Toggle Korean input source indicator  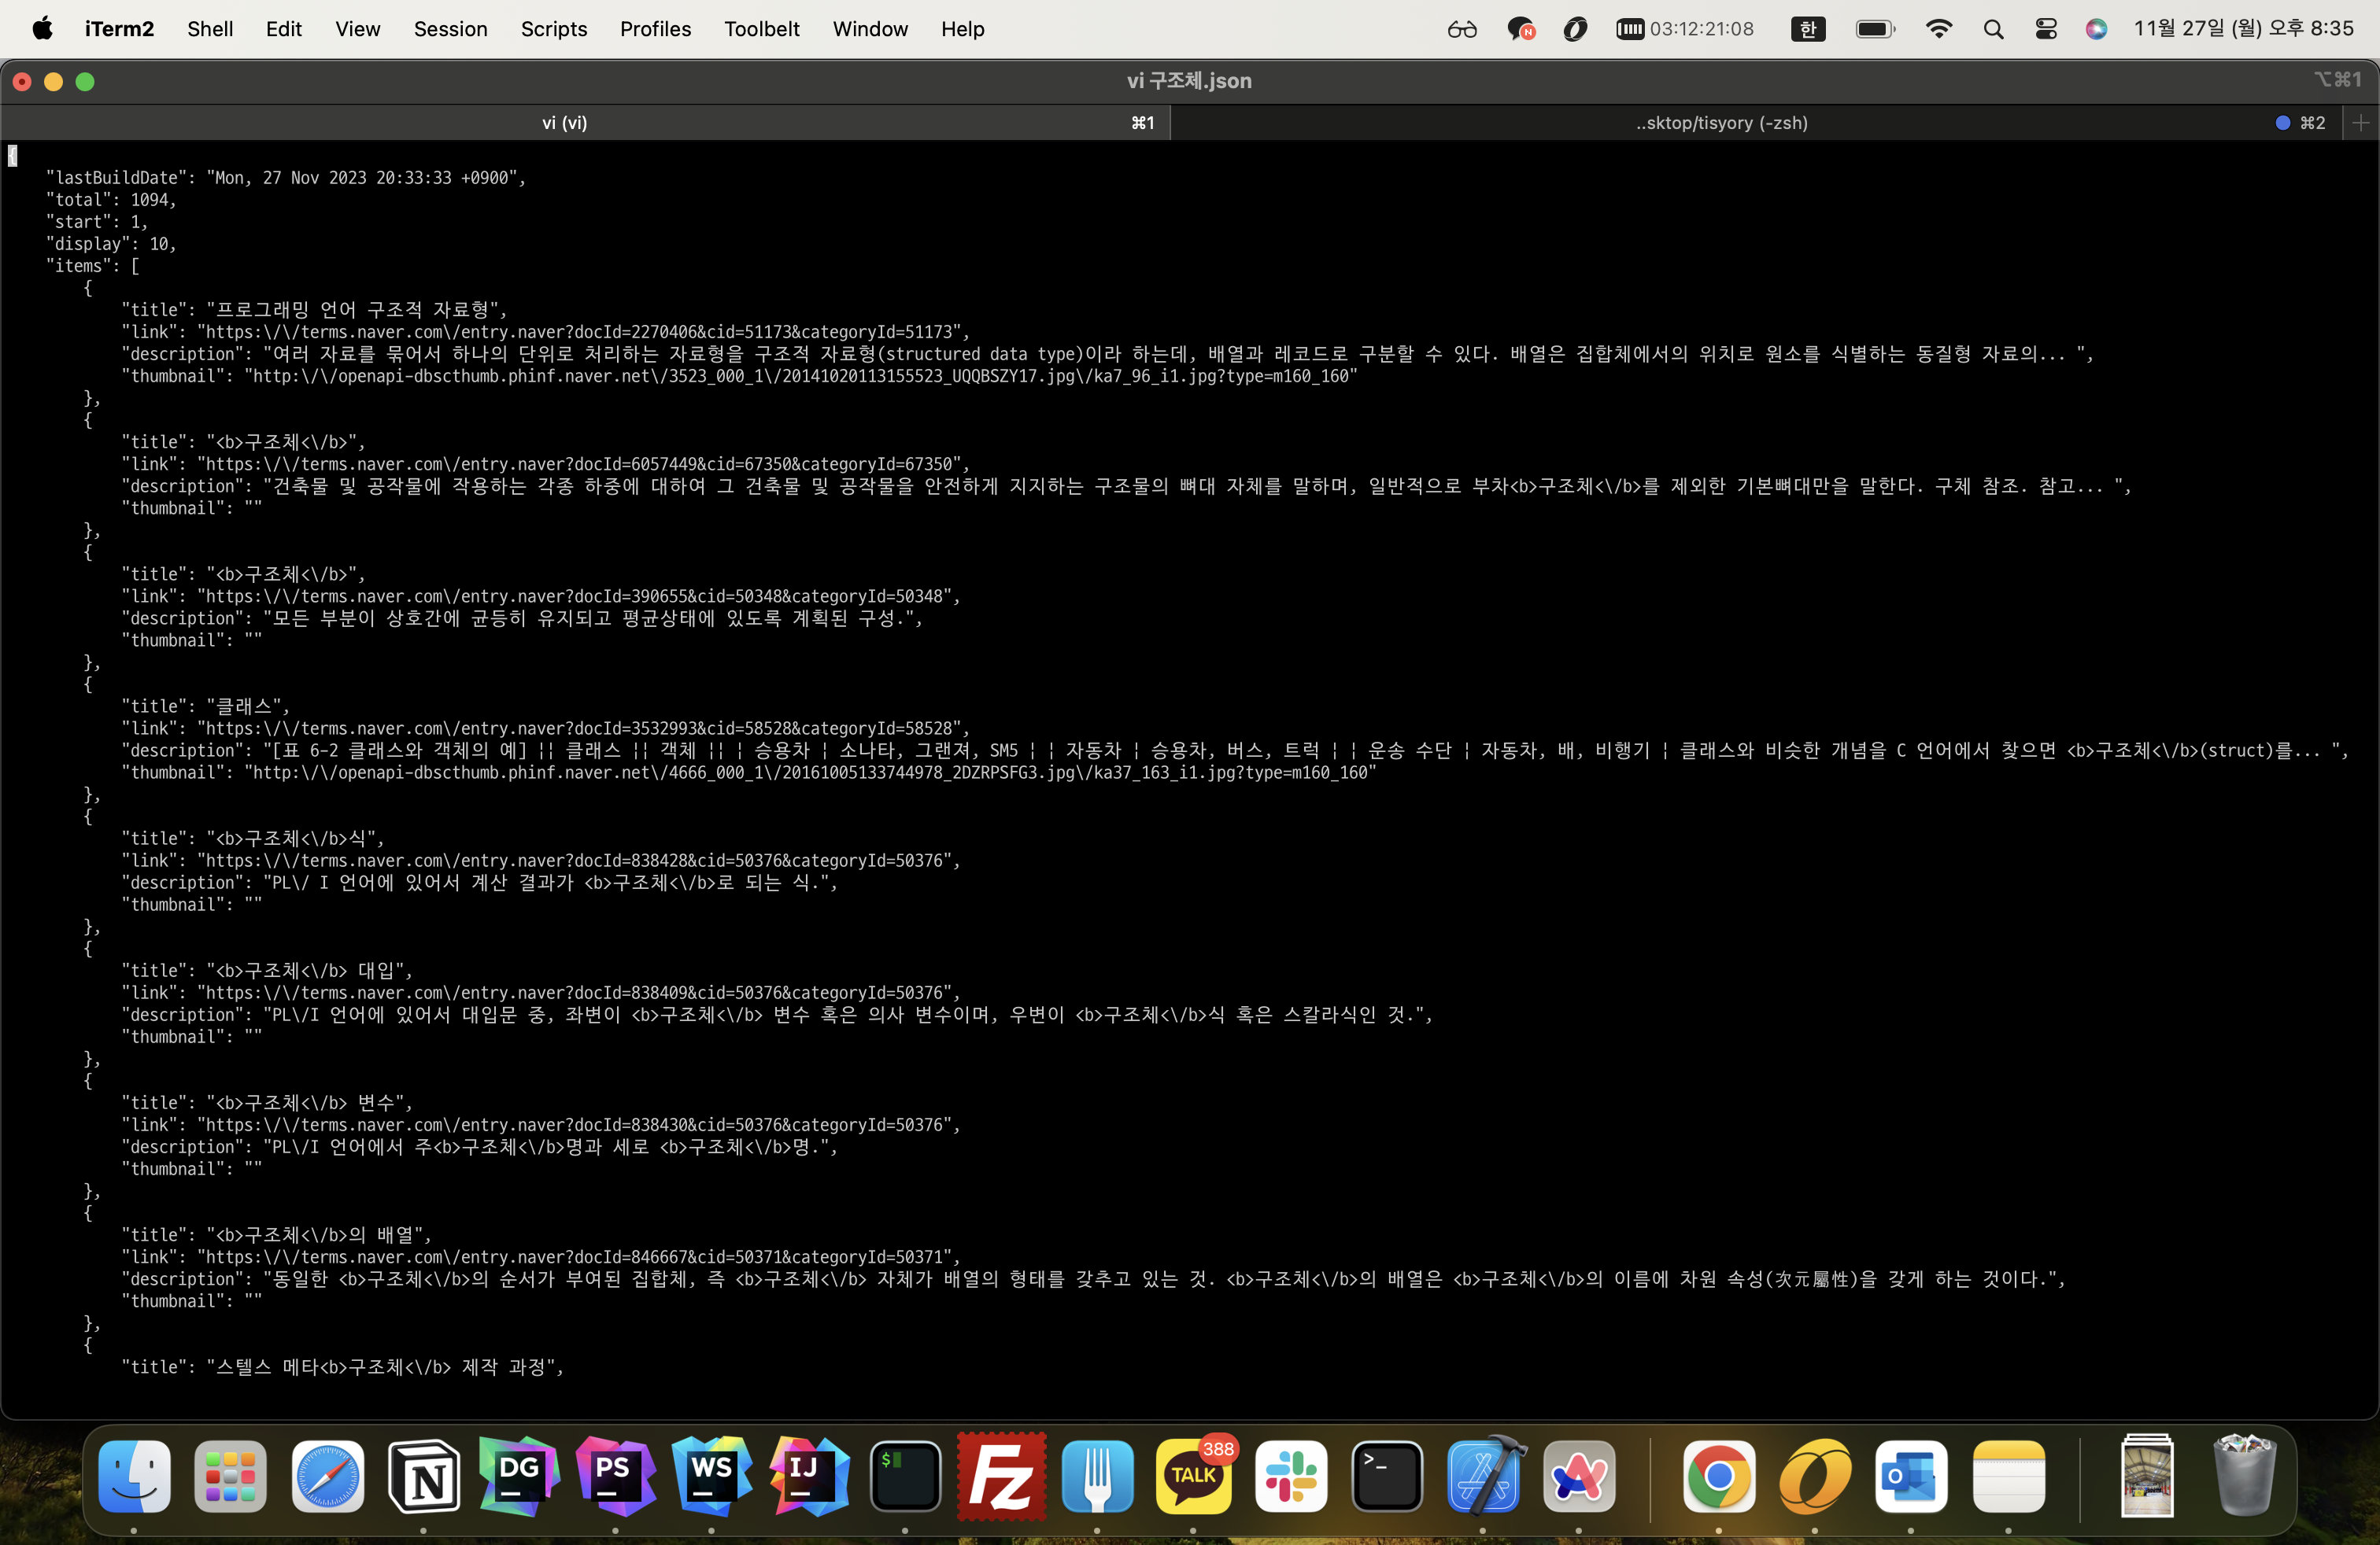(x=1808, y=29)
